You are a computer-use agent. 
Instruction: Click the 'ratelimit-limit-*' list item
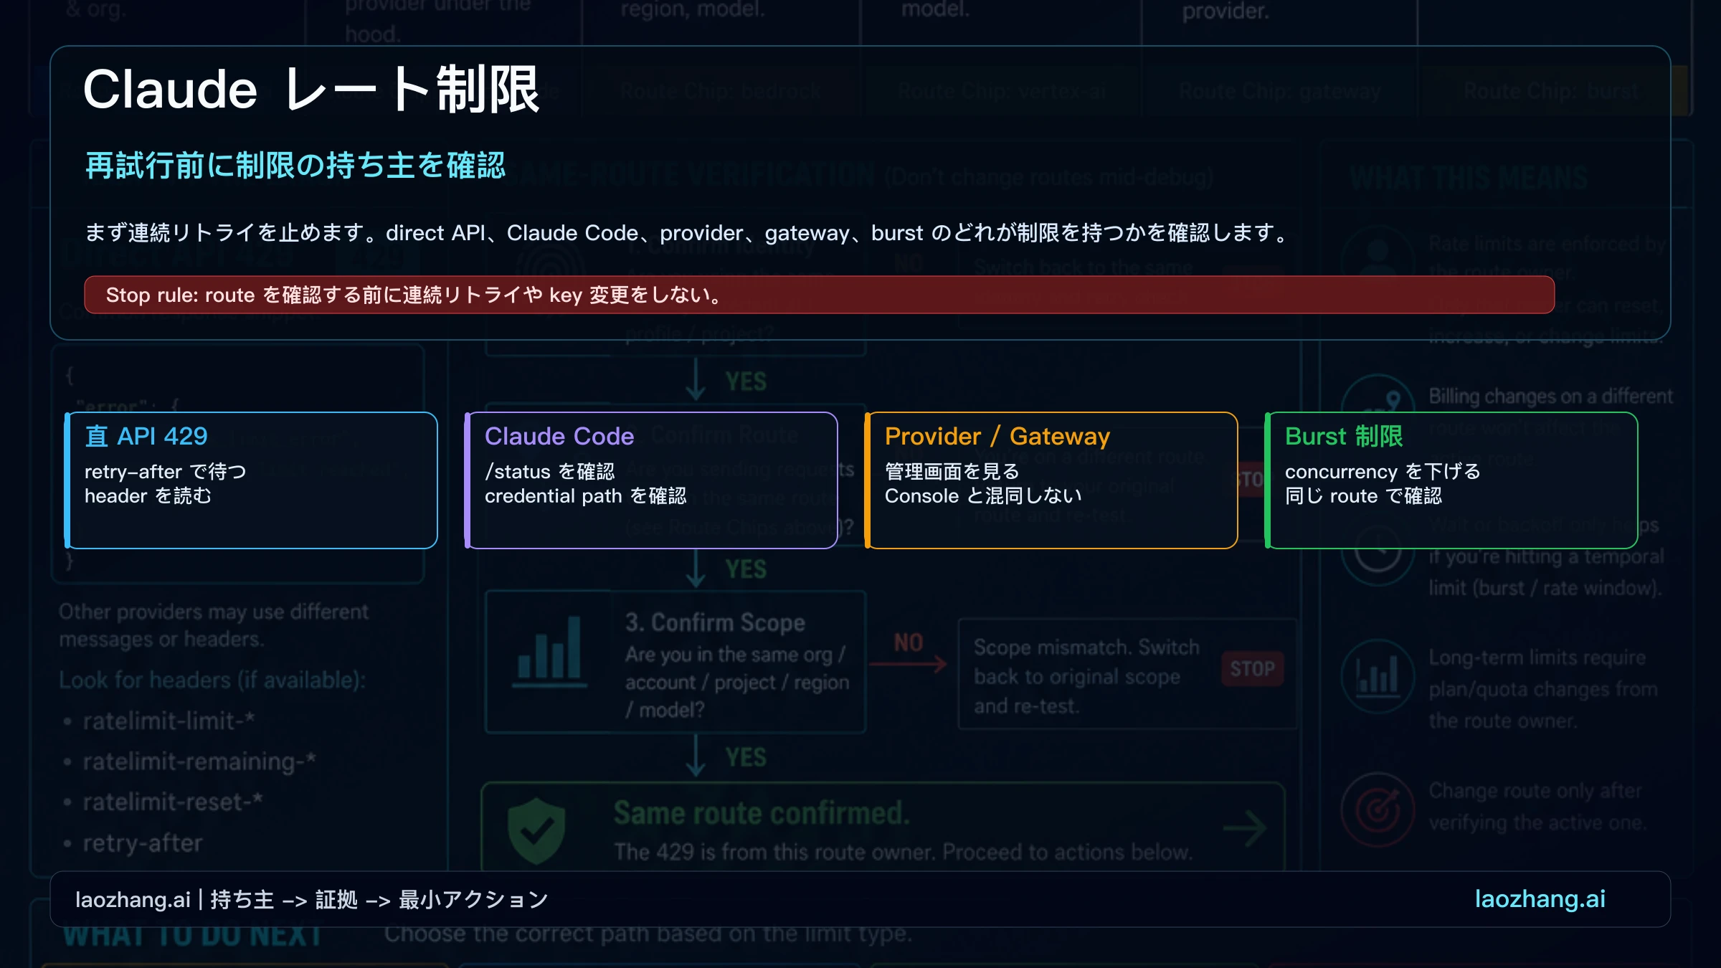click(x=169, y=721)
